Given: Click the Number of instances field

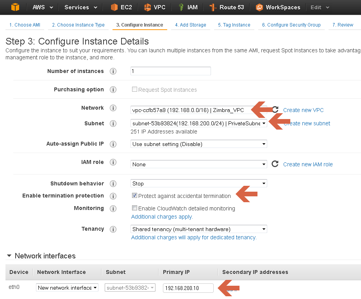Looking at the screenshot, I should point(171,71).
